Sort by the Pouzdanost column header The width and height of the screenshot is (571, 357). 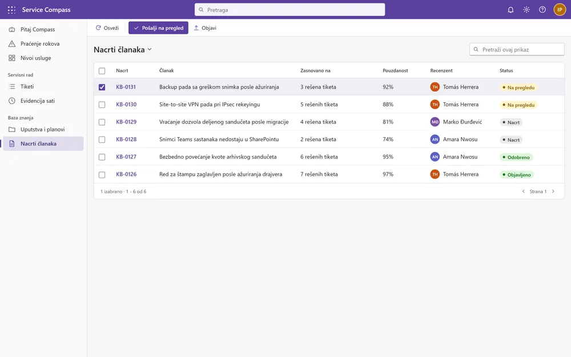(395, 71)
